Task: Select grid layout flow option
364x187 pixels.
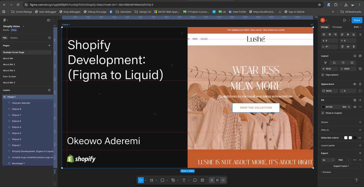Action: 352,63
